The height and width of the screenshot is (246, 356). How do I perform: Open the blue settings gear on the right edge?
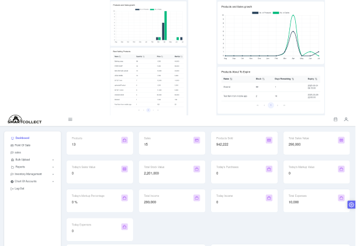[x=351, y=204]
